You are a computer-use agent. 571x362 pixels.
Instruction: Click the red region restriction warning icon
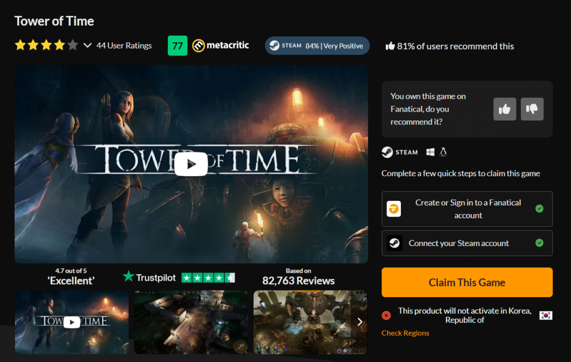(386, 315)
